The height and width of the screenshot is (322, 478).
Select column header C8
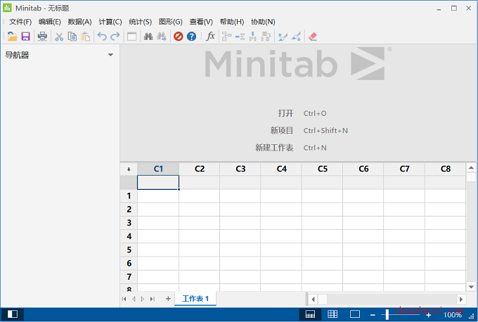(445, 169)
